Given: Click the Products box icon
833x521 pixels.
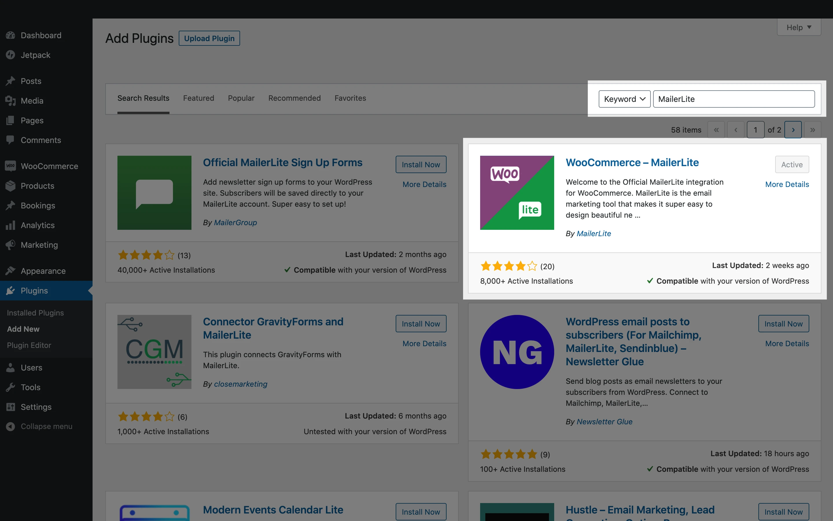Looking at the screenshot, I should pos(10,186).
